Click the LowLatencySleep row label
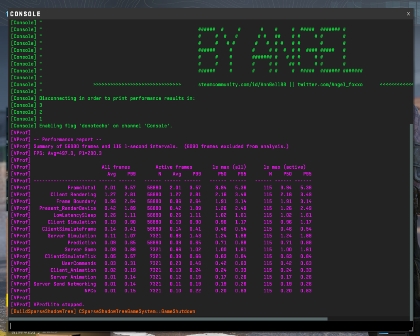The height and width of the screenshot is (336, 420). [74, 215]
